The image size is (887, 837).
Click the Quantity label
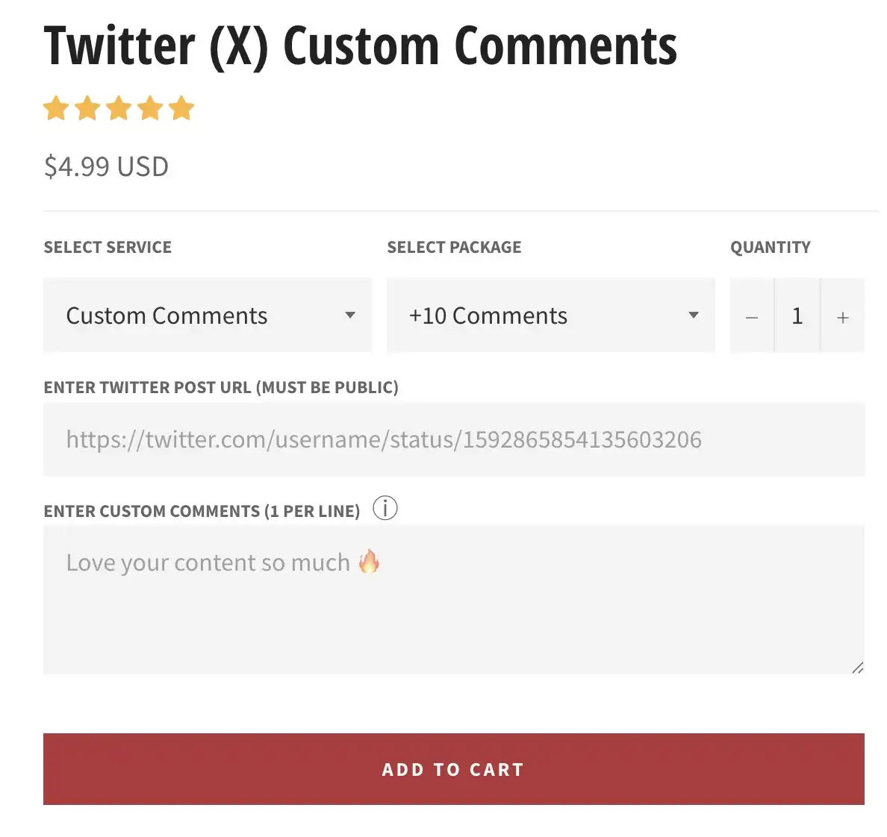pos(770,247)
